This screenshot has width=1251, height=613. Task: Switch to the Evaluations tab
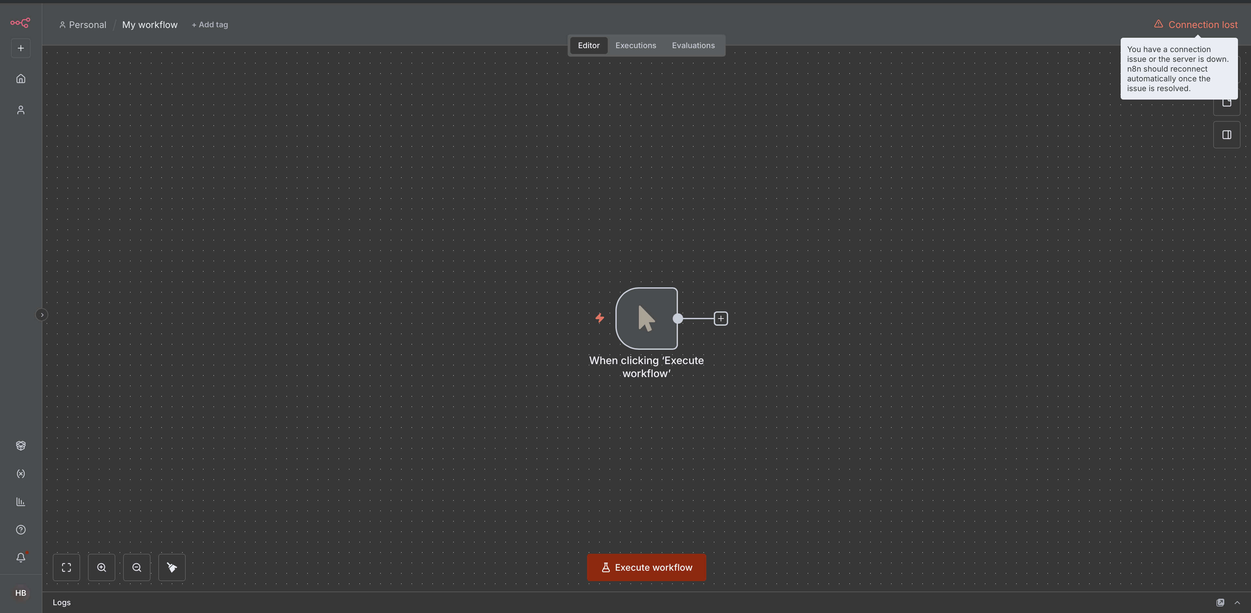pos(693,45)
